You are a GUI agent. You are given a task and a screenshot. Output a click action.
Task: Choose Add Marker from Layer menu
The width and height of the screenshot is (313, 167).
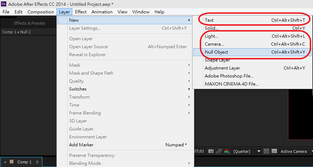pyautogui.click(x=125, y=145)
